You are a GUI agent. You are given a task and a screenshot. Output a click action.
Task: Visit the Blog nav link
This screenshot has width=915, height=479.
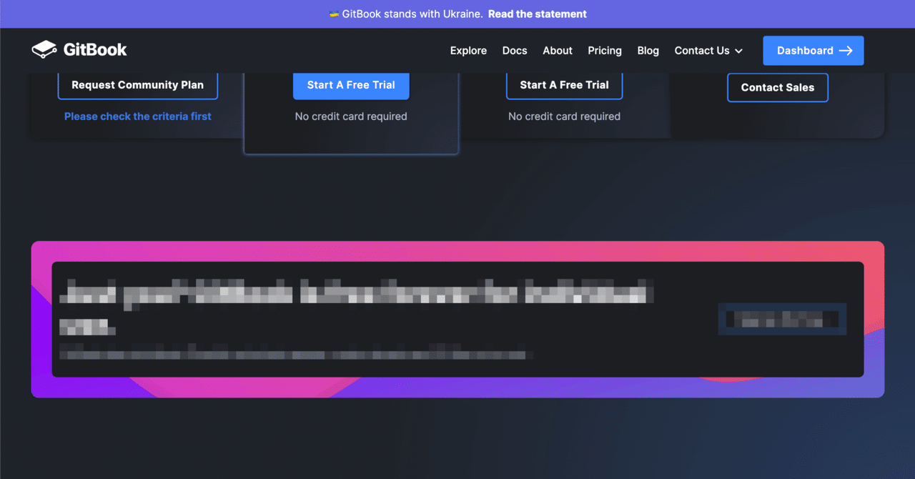(648, 51)
